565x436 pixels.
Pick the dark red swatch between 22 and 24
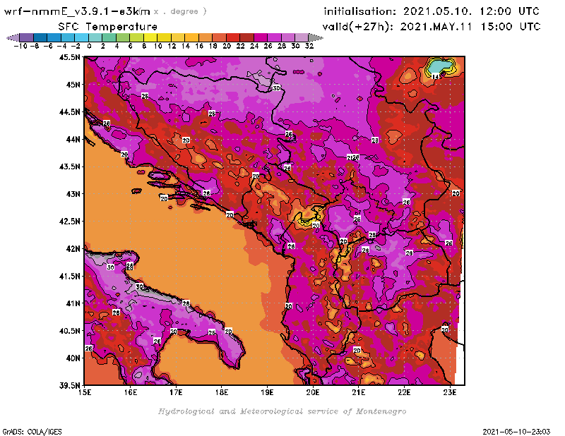[x=246, y=37]
